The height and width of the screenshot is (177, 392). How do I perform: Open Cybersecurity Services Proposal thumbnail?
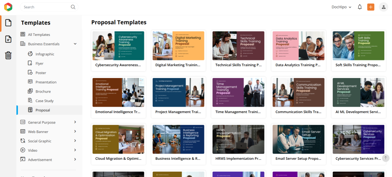(358, 139)
